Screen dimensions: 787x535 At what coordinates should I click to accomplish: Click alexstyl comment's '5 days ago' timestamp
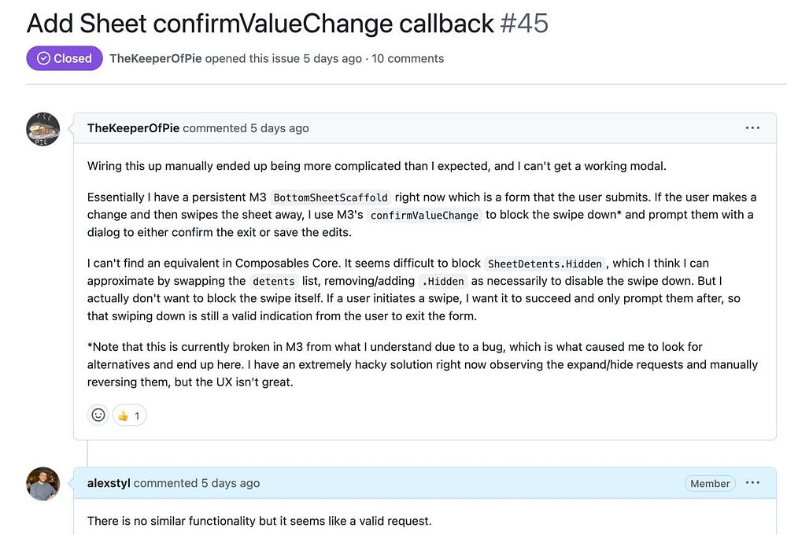(x=230, y=483)
